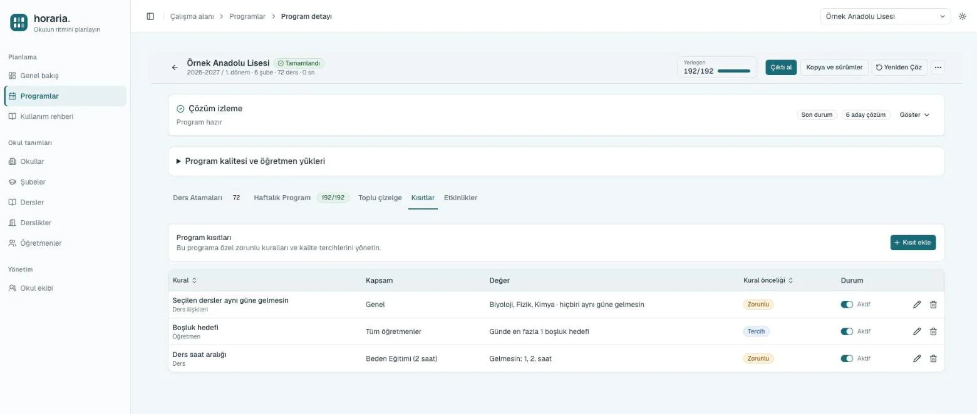Sort the table by Kural önceliği column
Viewport: 977px width, 414px height.
point(768,280)
